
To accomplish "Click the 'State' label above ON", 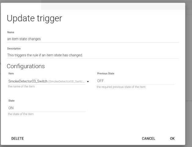I will pos(12,100).
